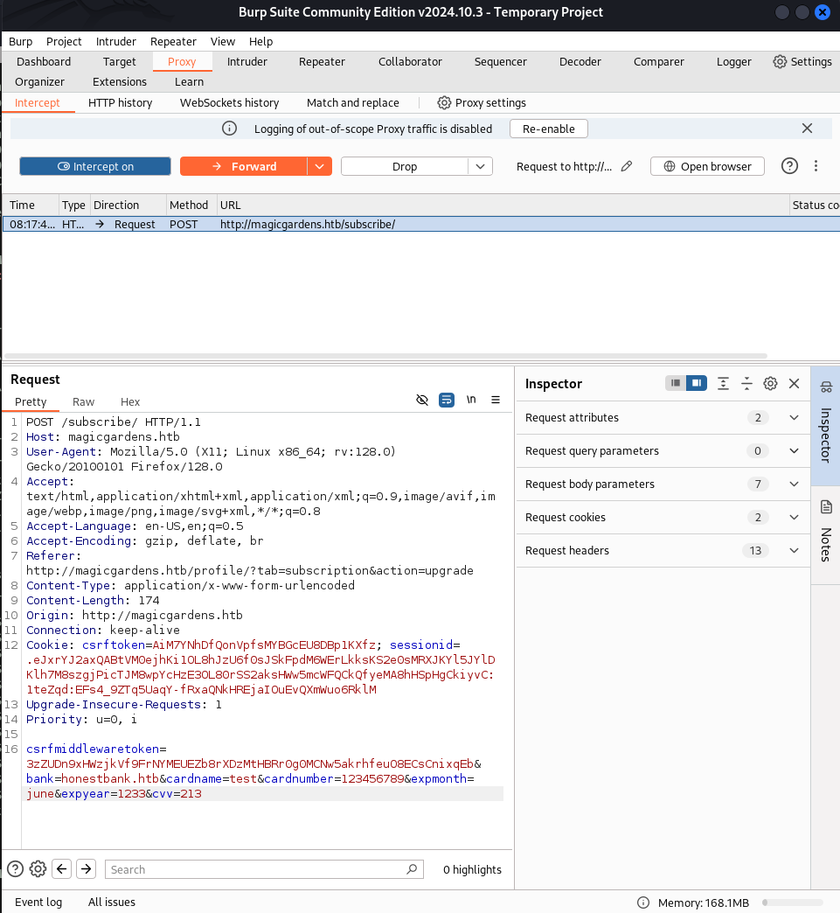Open the View menu

(222, 41)
